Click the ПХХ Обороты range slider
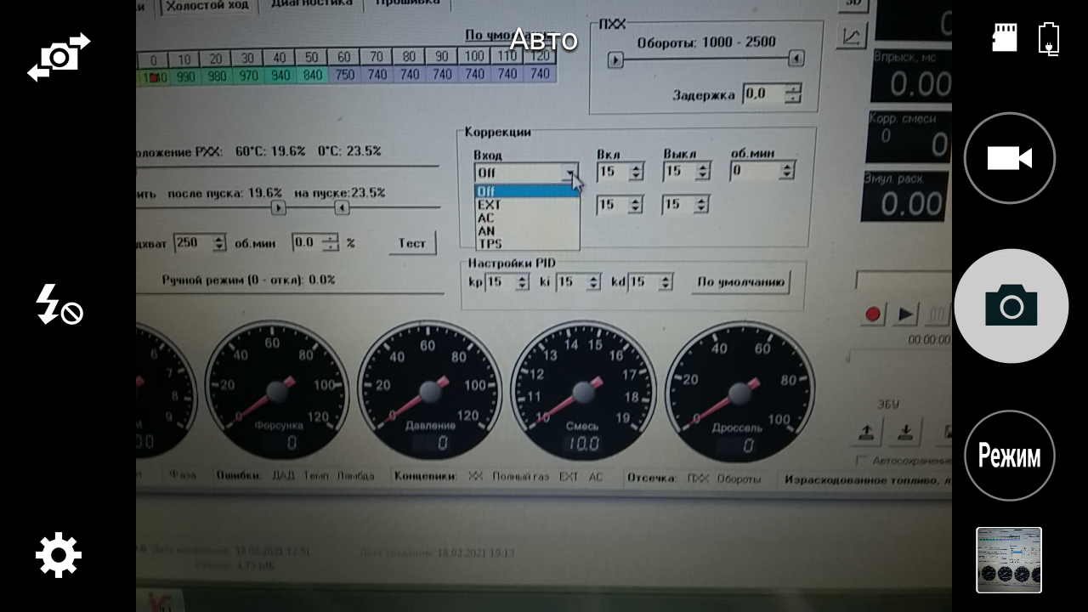 pos(705,59)
